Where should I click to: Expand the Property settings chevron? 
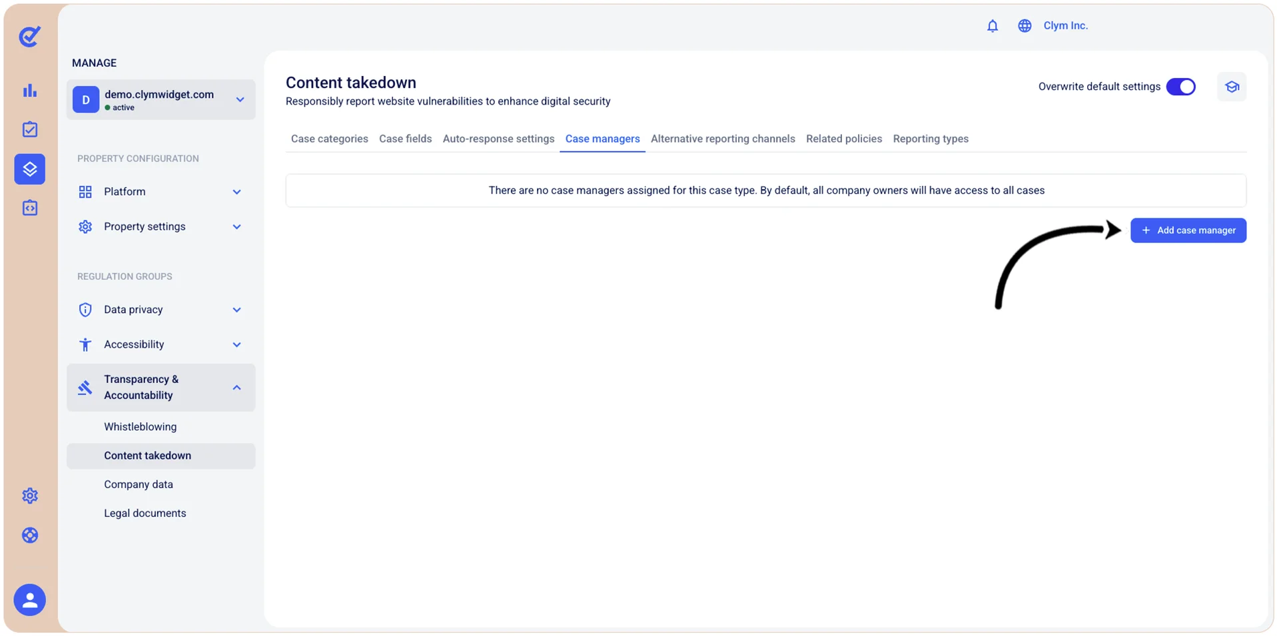tap(236, 226)
